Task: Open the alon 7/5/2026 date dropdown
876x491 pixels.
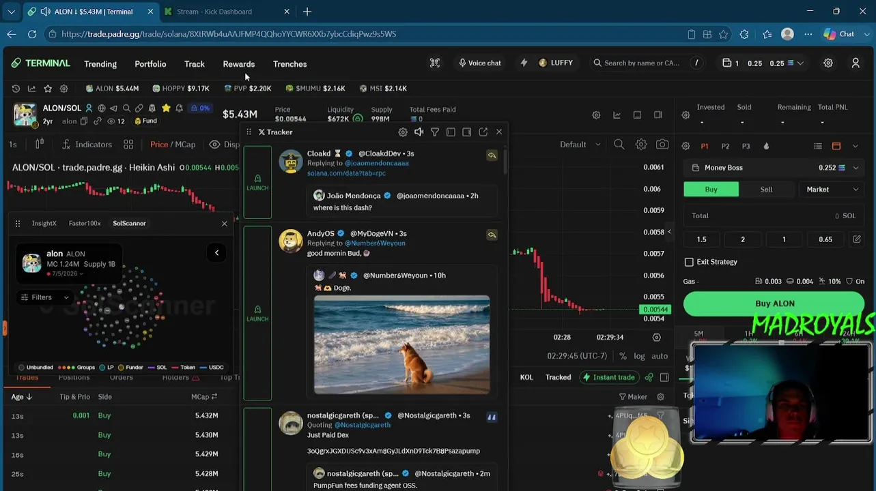Action: pos(65,273)
